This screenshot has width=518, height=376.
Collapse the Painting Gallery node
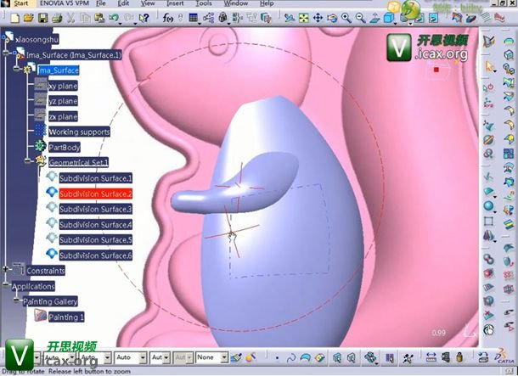point(17,300)
